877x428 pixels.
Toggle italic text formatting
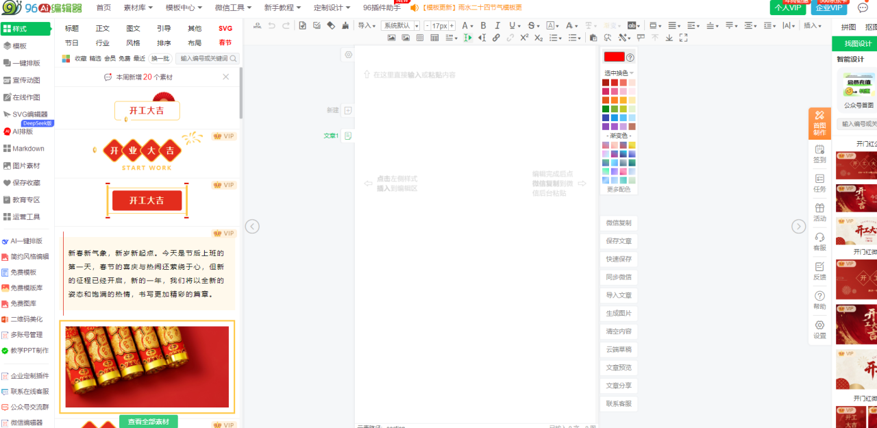click(498, 25)
